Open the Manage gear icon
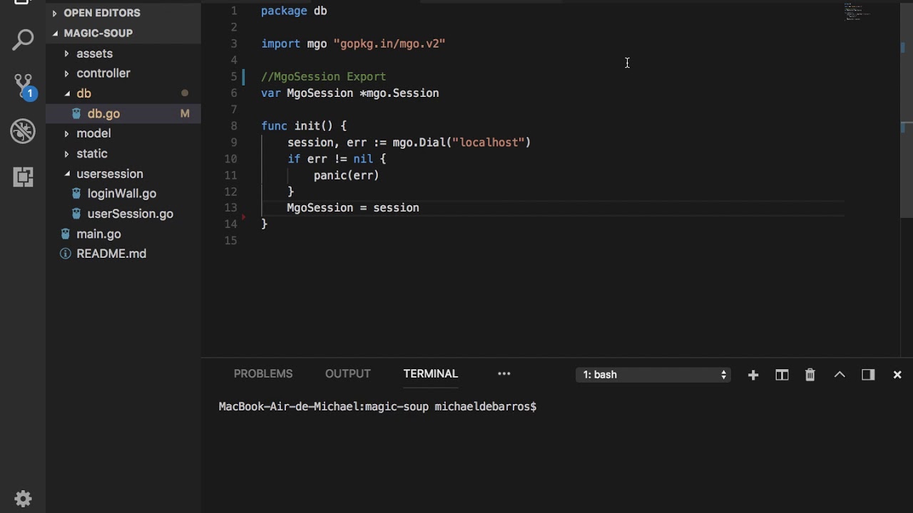Viewport: 913px width, 513px height. [x=23, y=498]
